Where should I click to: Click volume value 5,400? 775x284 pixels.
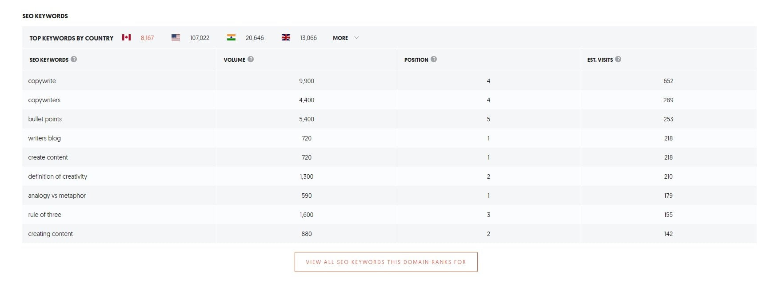[307, 119]
